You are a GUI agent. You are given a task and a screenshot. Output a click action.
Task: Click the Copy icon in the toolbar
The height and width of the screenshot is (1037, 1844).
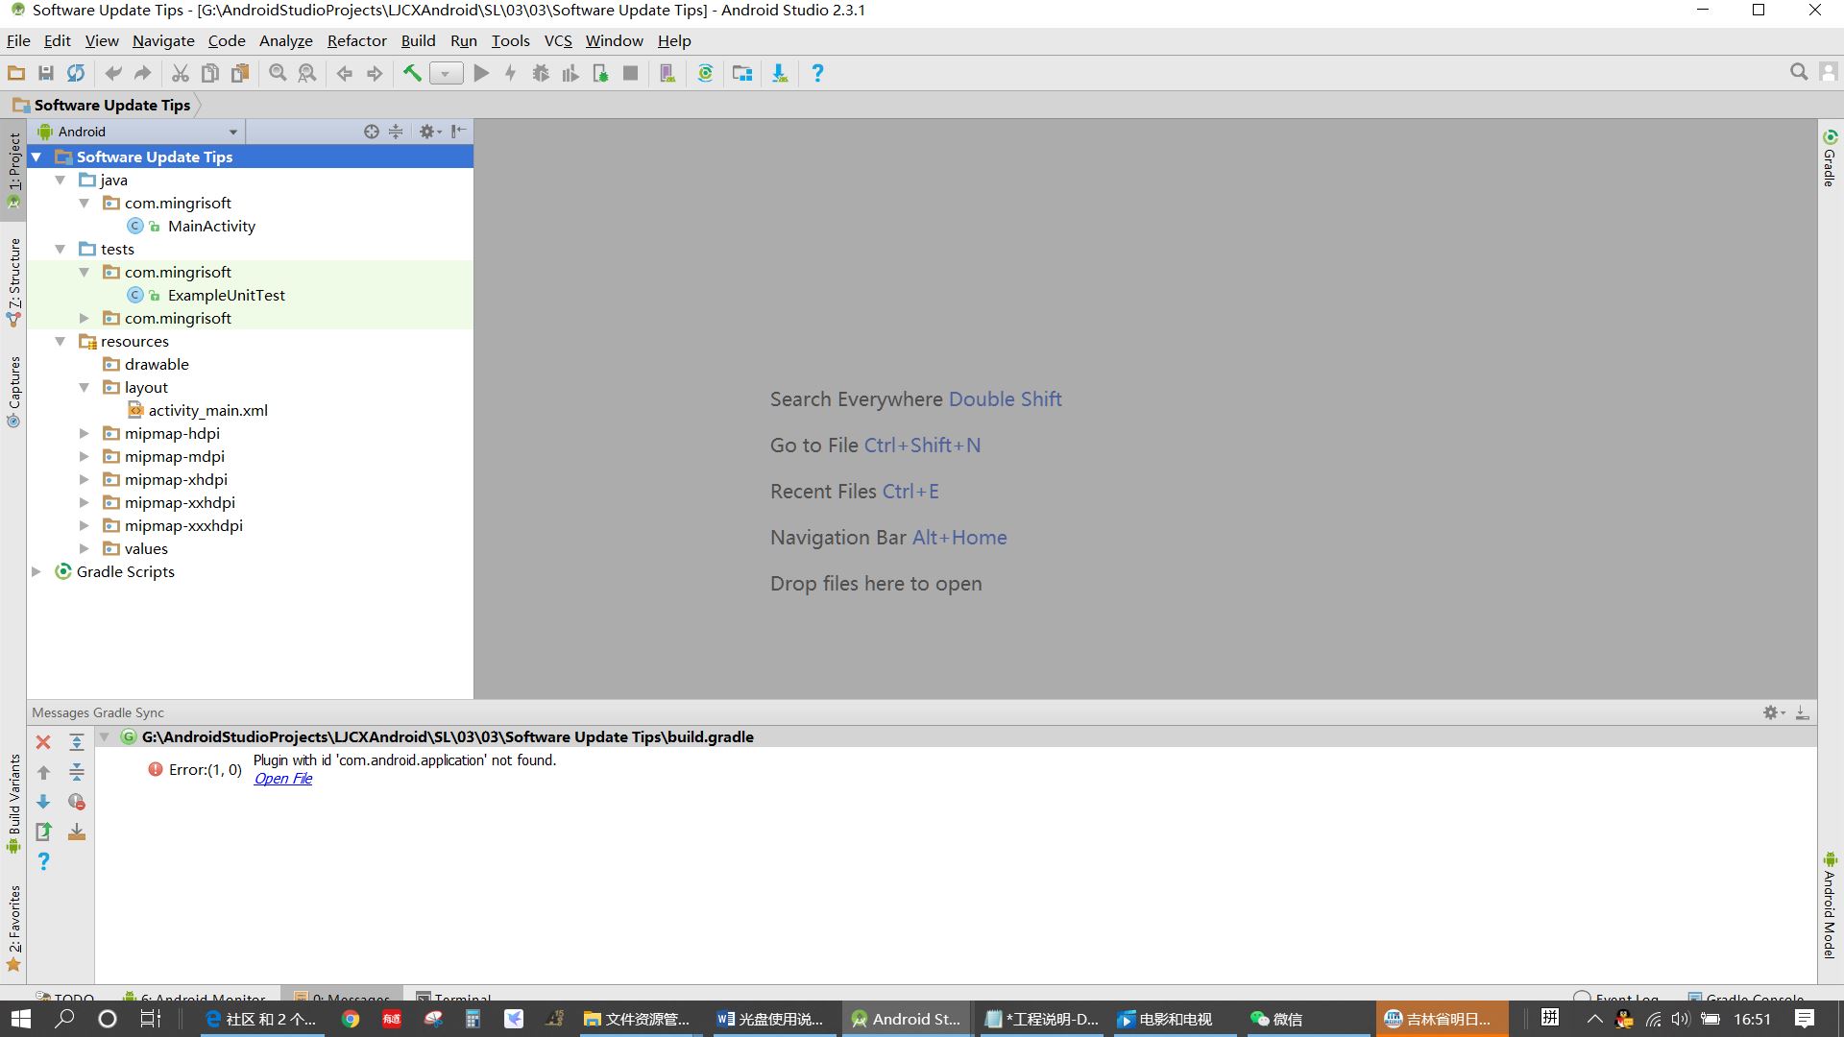tap(210, 73)
